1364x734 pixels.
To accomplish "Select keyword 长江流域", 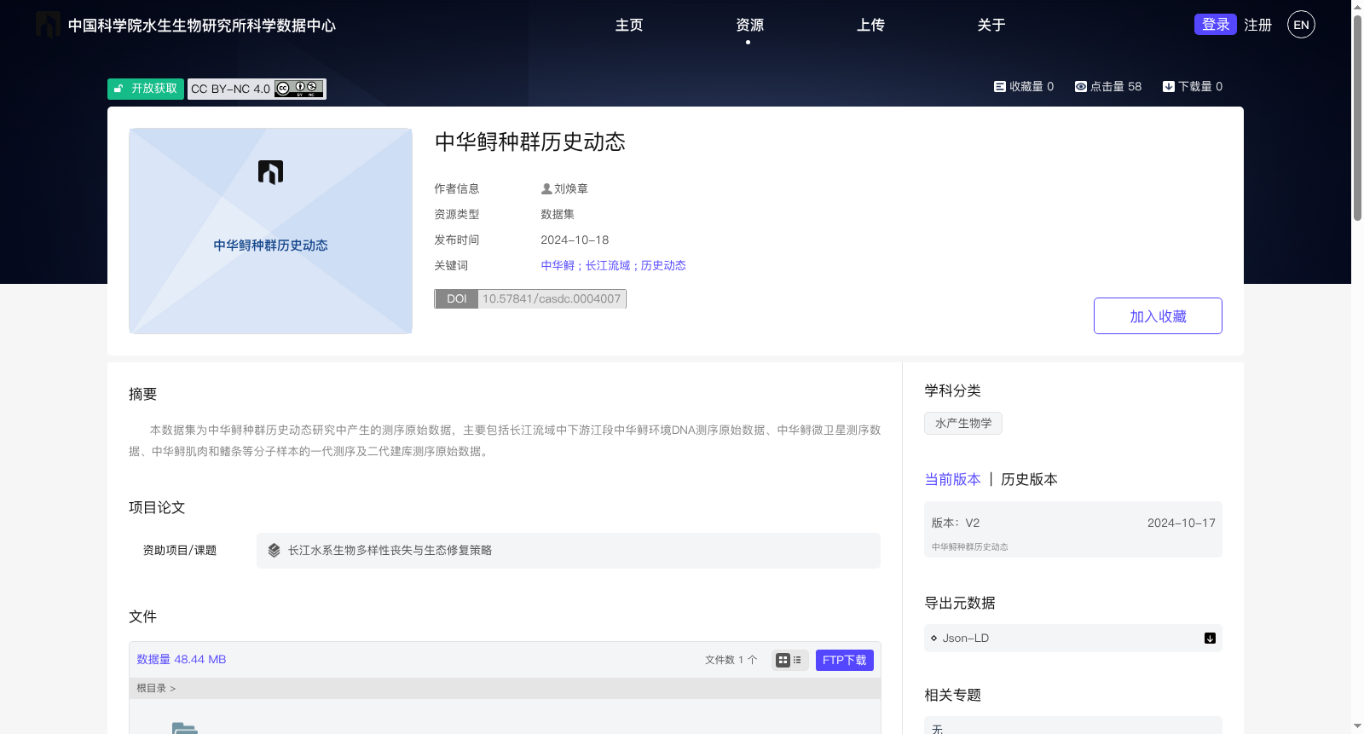I will coord(608,266).
